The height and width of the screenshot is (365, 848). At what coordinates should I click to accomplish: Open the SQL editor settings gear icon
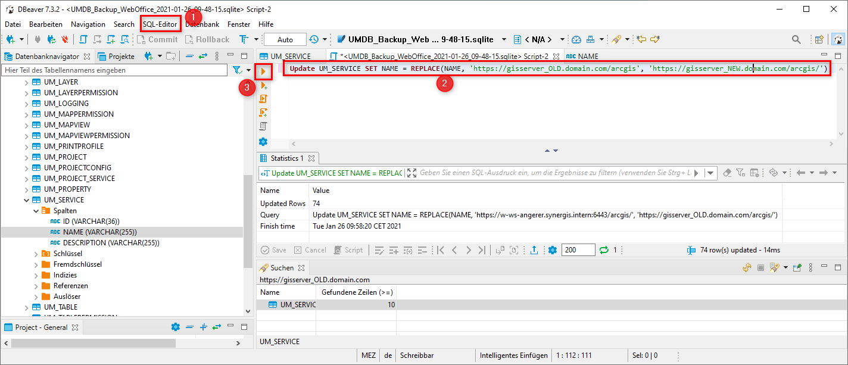(x=263, y=142)
